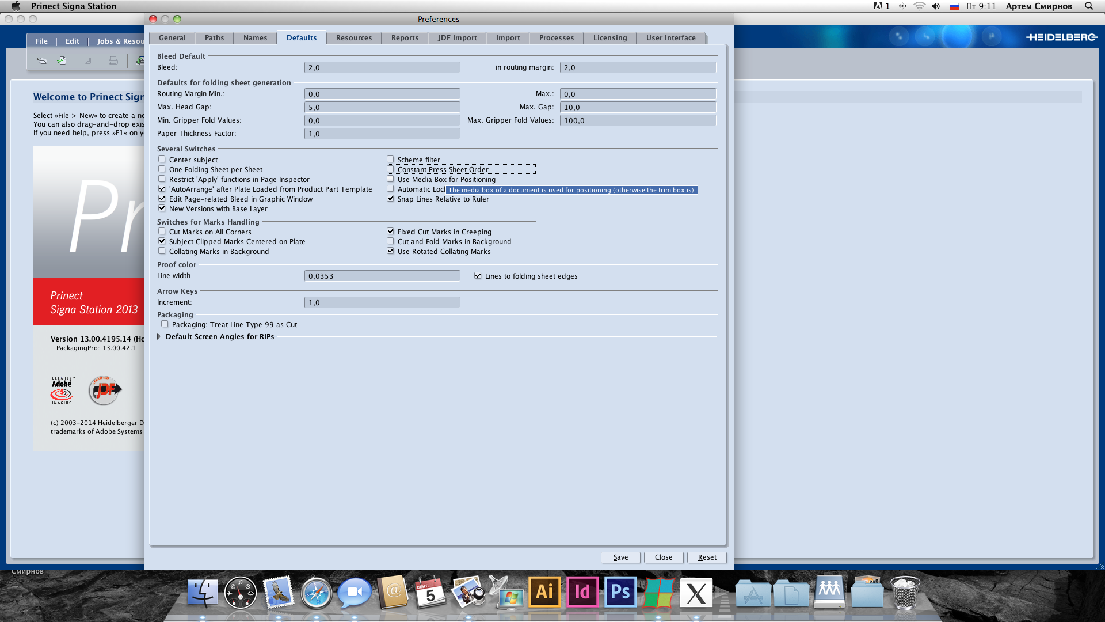The image size is (1105, 622).
Task: Open shared network drive in dock
Action: (829, 591)
